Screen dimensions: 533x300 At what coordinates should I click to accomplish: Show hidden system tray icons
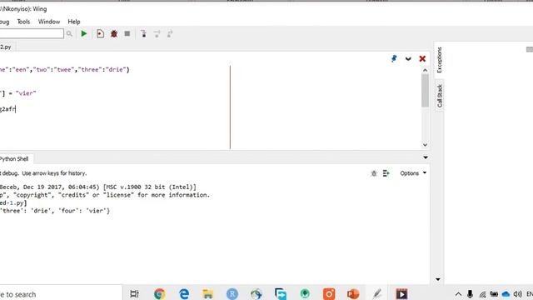point(458,294)
